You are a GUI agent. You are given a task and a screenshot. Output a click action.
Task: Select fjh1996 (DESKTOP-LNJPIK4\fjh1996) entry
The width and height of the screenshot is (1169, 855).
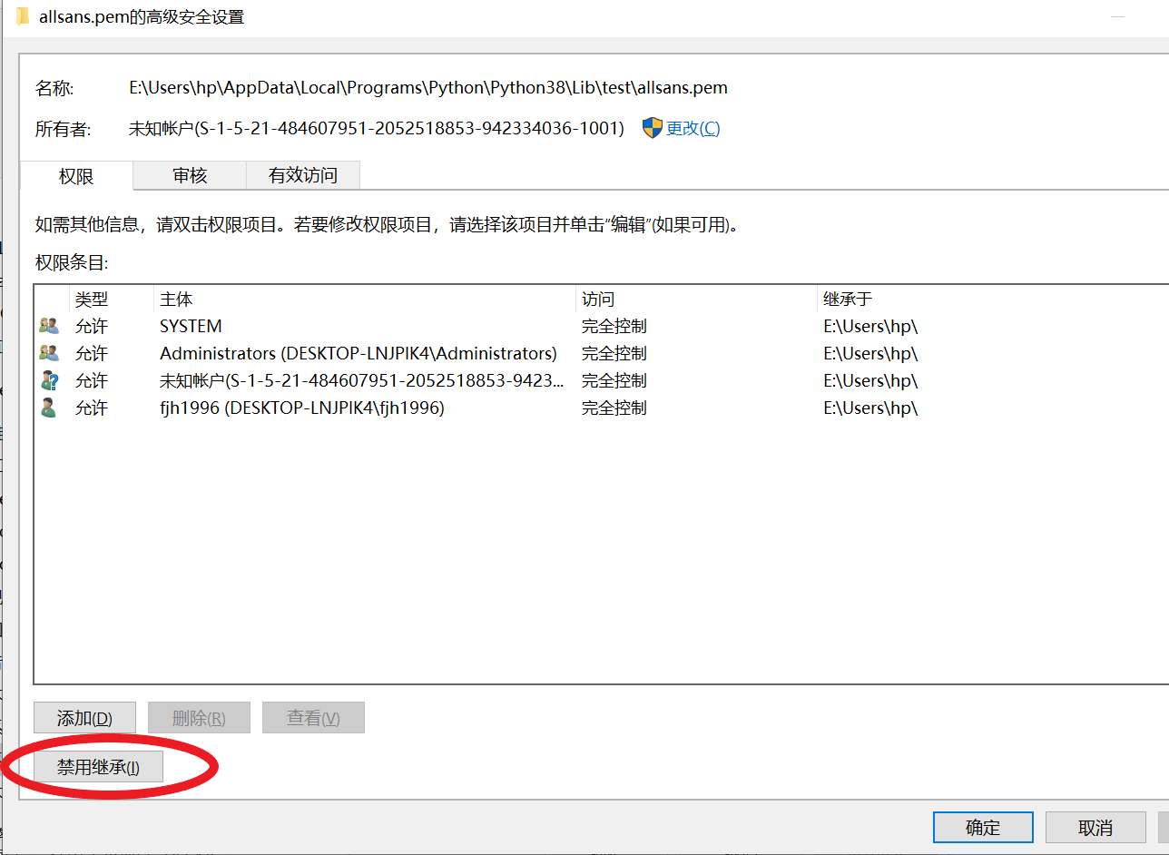click(302, 408)
